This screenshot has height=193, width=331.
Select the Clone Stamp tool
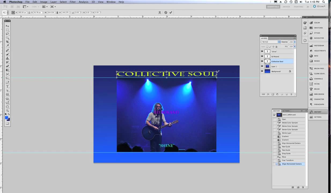click(8, 58)
